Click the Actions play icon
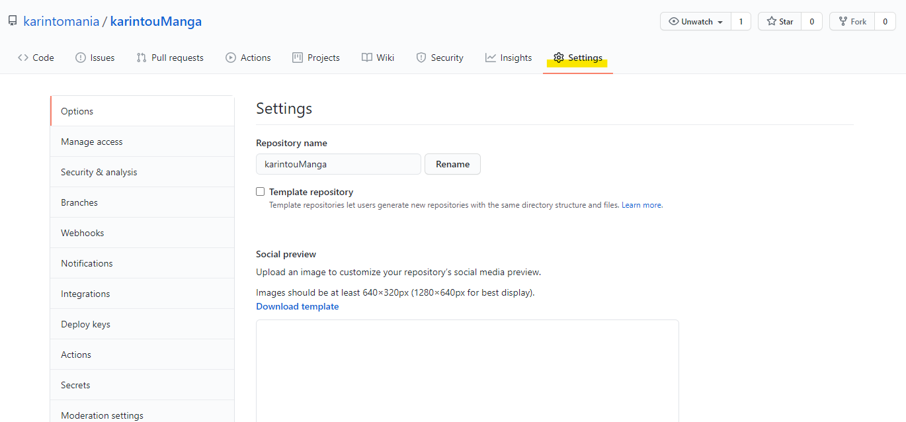This screenshot has width=906, height=422. (231, 58)
